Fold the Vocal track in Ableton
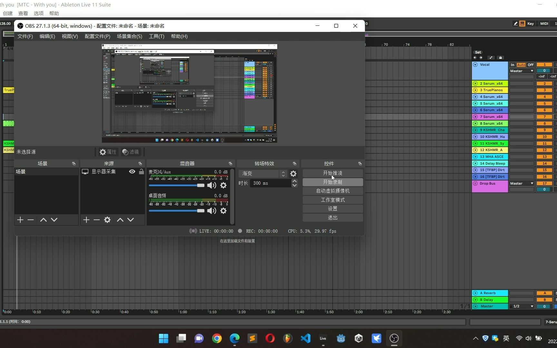The width and height of the screenshot is (557, 348). [475, 65]
